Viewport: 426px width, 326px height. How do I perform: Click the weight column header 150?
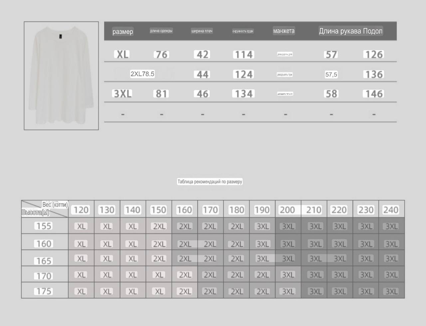[158, 210]
